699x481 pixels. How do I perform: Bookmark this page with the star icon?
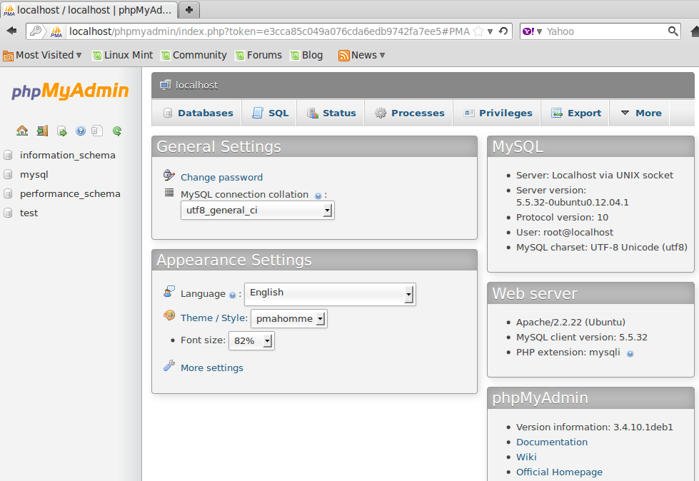(x=478, y=31)
